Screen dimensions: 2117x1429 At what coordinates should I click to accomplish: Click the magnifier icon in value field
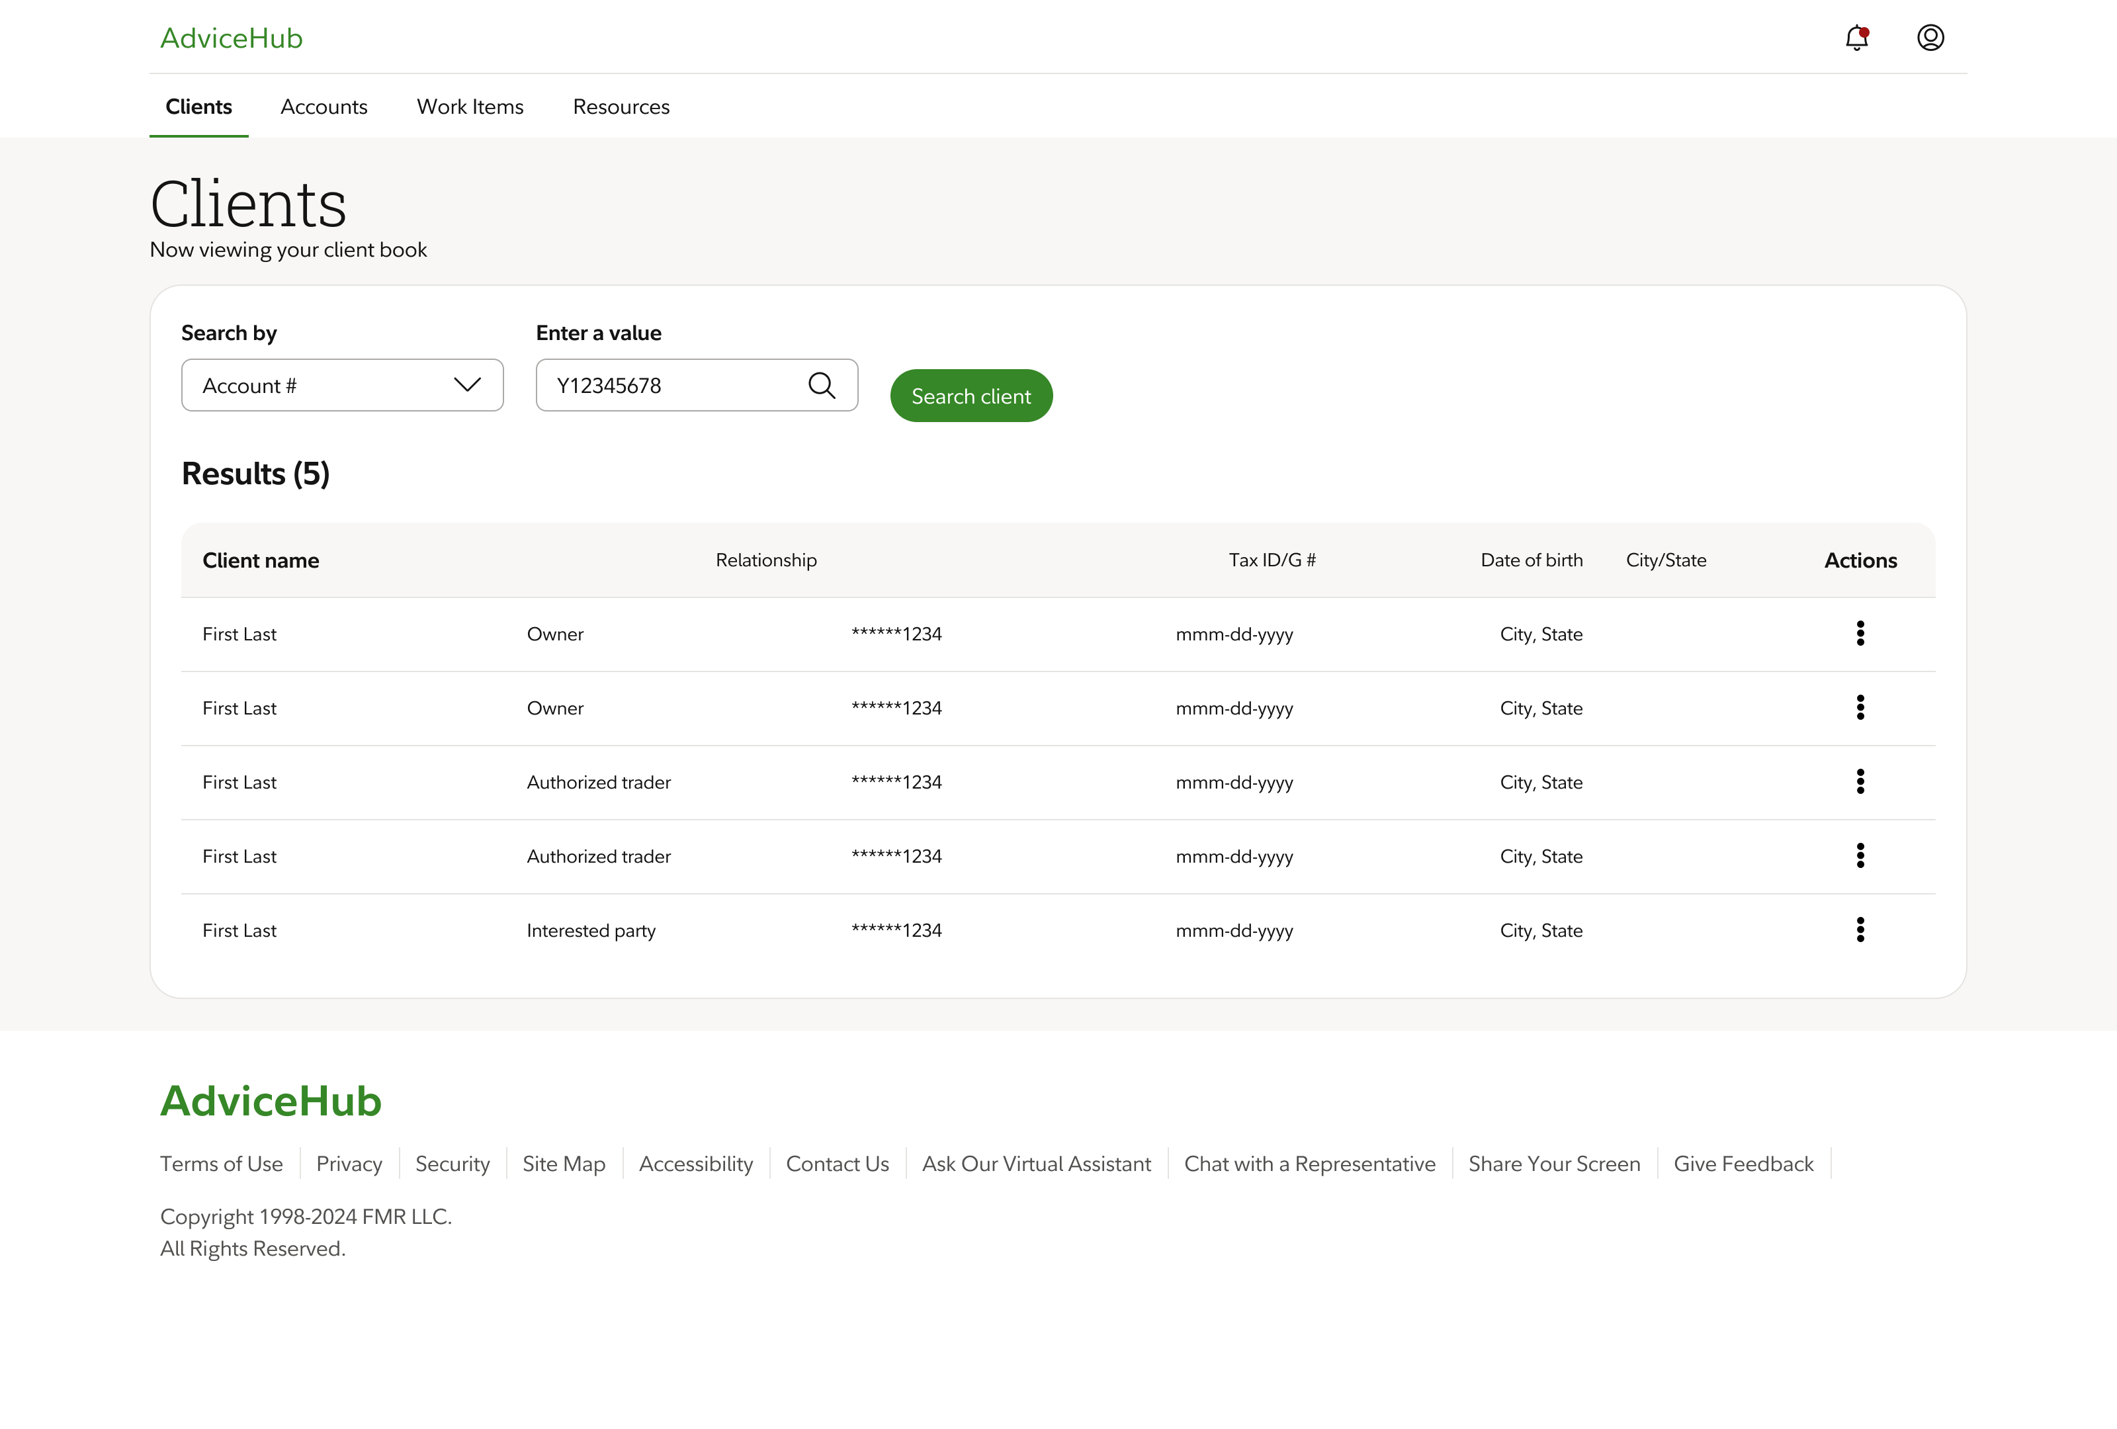pyautogui.click(x=821, y=385)
